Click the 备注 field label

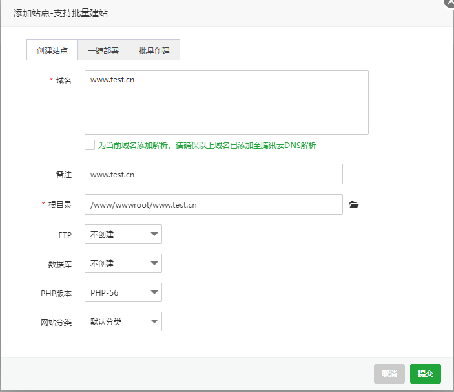pyautogui.click(x=64, y=174)
